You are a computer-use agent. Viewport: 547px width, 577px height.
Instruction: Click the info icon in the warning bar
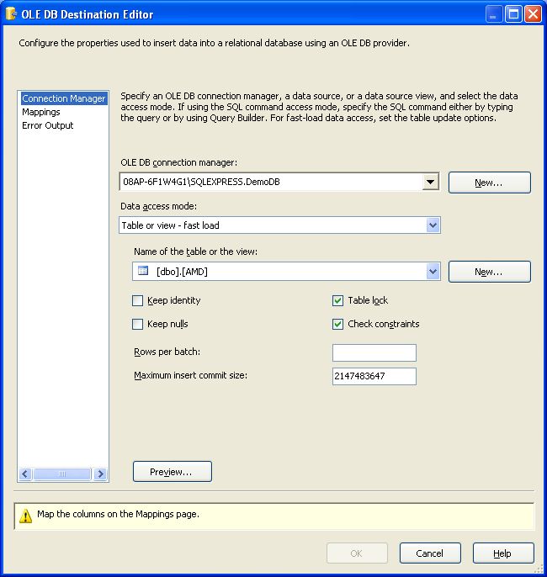pos(26,514)
